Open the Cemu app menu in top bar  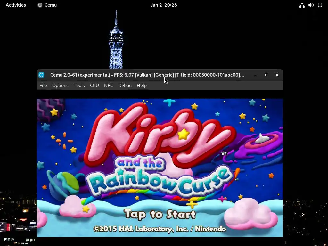47,5
